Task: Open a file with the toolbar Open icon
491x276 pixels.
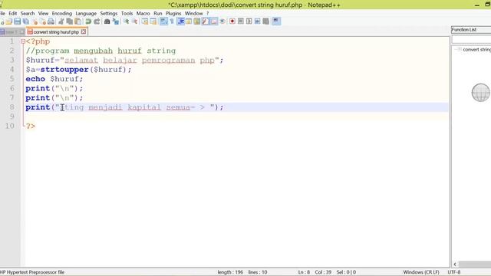Action: pyautogui.click(x=8, y=21)
